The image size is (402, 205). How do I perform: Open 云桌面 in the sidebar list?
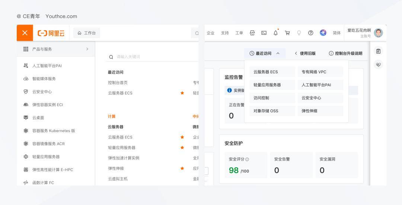click(x=38, y=118)
